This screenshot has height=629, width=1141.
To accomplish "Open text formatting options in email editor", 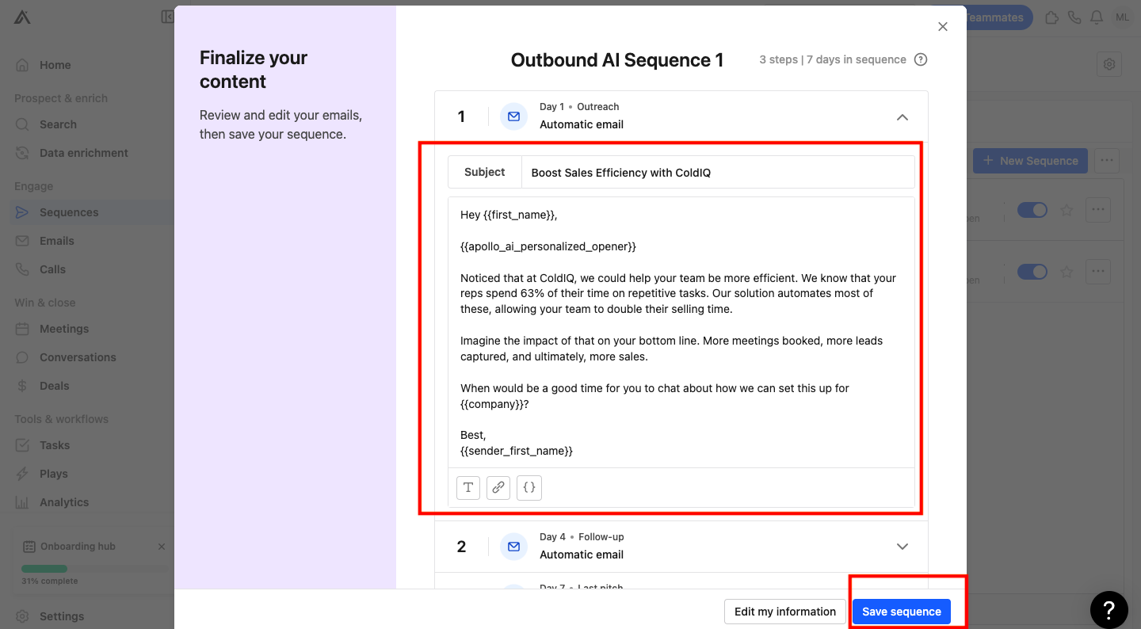I will click(468, 487).
